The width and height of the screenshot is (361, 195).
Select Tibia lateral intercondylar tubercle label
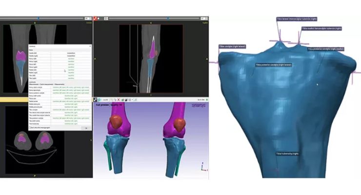(x=297, y=19)
